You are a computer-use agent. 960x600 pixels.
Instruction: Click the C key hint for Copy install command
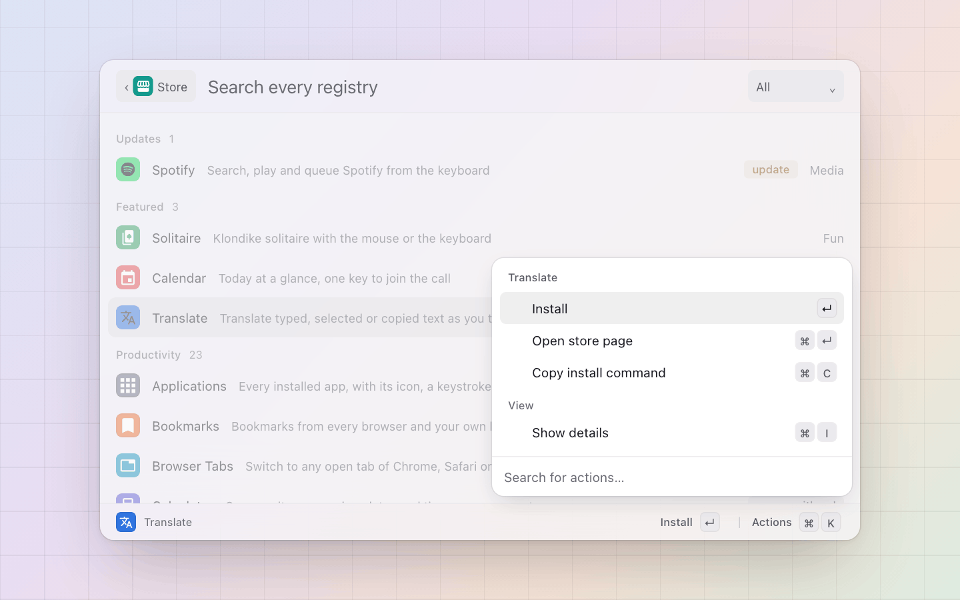click(827, 373)
